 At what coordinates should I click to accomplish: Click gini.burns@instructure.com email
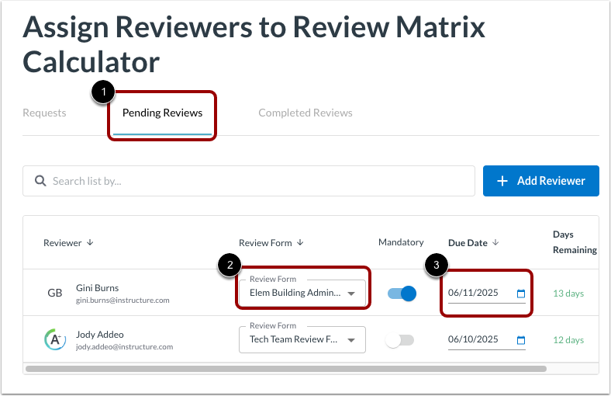(123, 300)
